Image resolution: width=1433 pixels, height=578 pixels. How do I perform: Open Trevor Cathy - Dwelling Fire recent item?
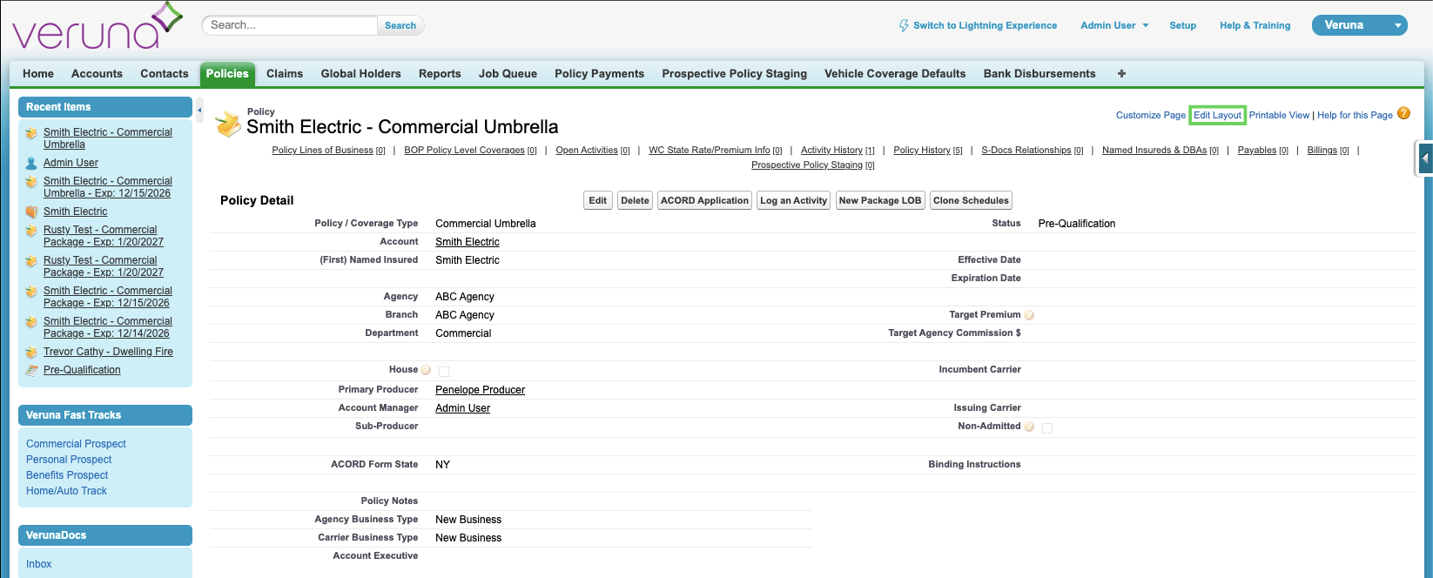click(108, 352)
